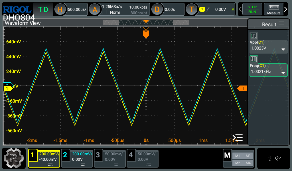Expand the Vpp(C1) measurement dropdown arrow
The width and height of the screenshot is (292, 171).
pyautogui.click(x=283, y=49)
